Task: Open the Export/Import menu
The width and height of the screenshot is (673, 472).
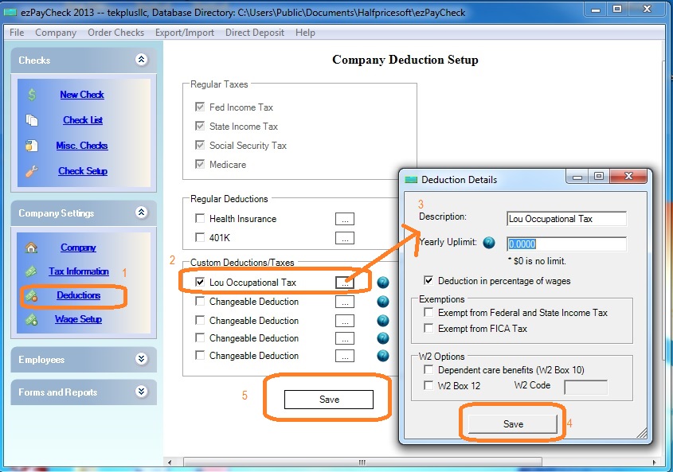Action: click(185, 33)
